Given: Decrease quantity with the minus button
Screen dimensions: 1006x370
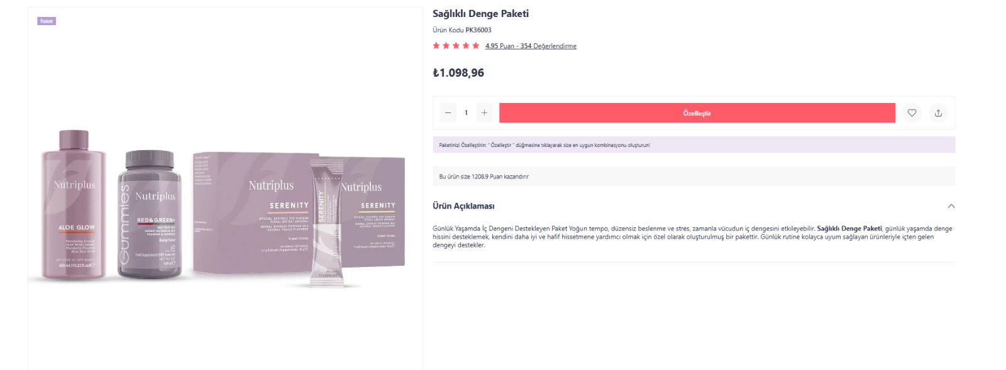Looking at the screenshot, I should pos(448,113).
